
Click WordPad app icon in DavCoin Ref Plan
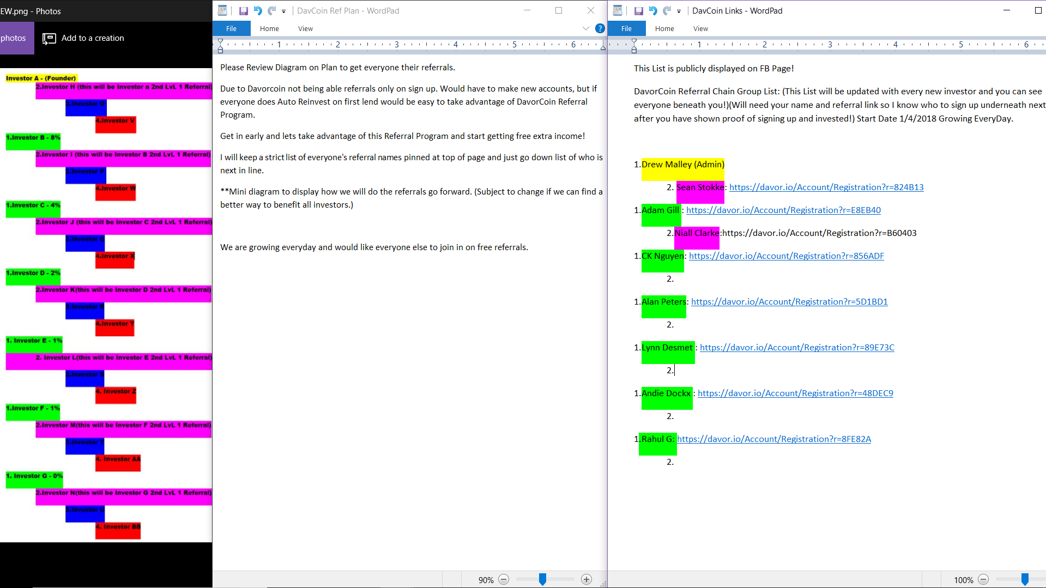(x=222, y=11)
